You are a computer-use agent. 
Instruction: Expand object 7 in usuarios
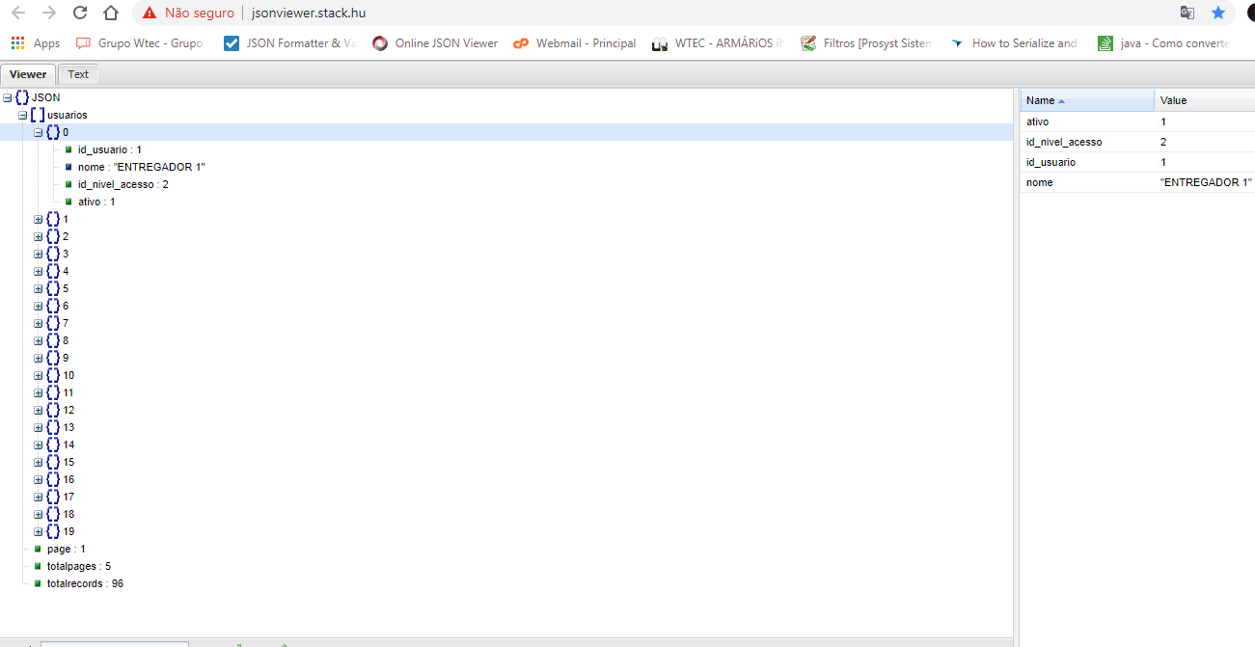point(39,323)
